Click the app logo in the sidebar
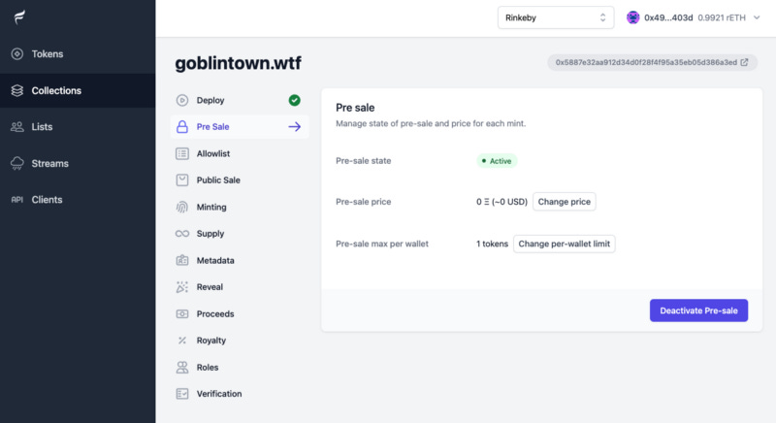 pyautogui.click(x=19, y=17)
